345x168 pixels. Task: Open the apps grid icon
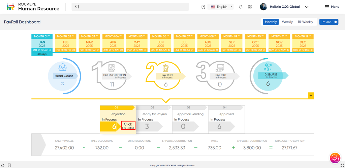click(250, 7)
